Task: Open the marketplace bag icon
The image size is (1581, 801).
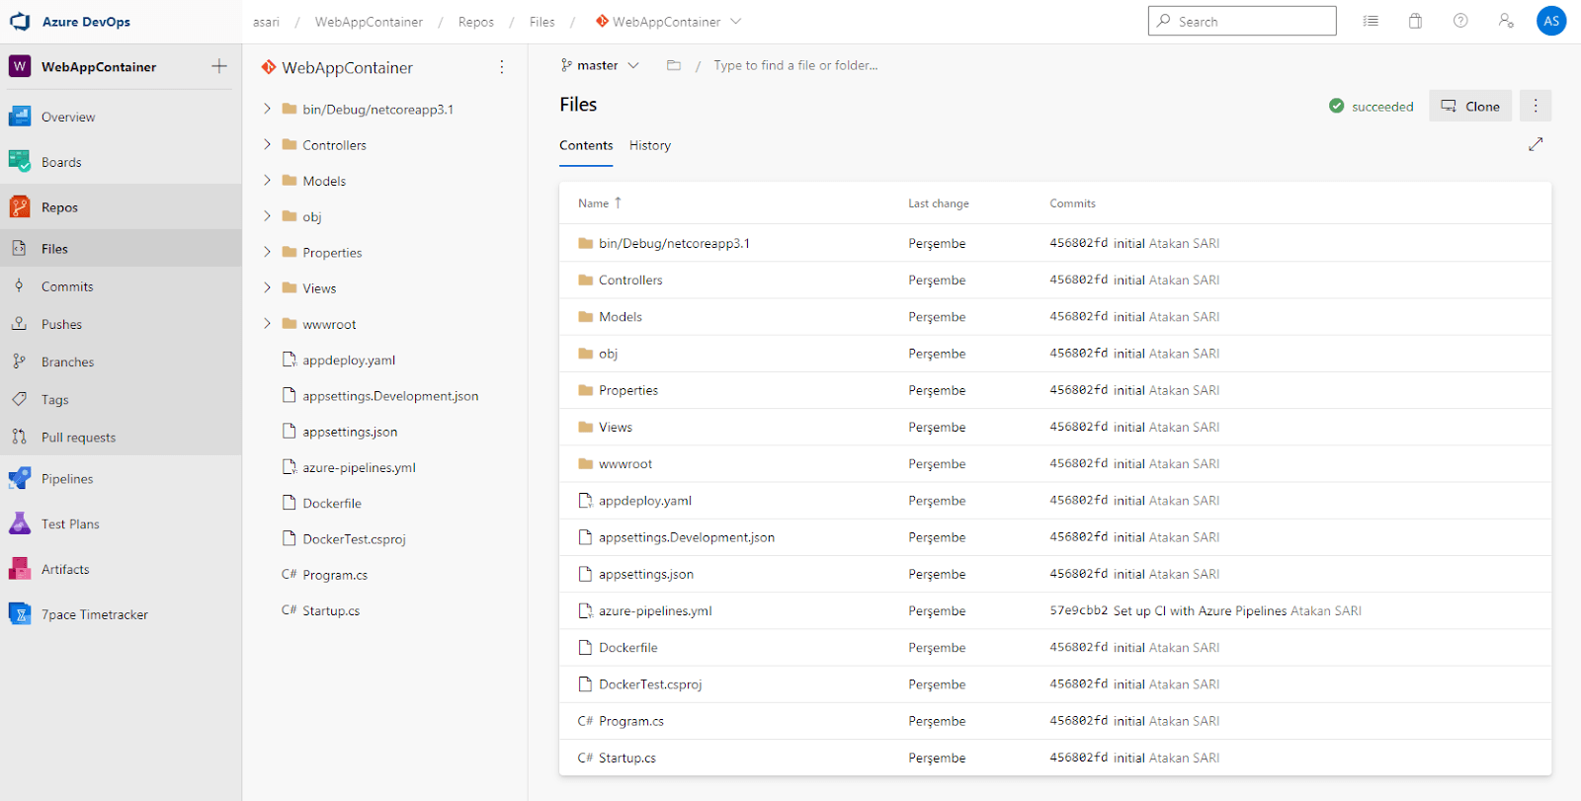Action: pos(1415,21)
